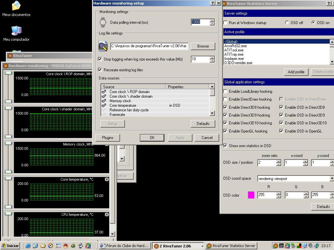Select the OSD on radio button
Screen dimensions: 334x250
313,22
